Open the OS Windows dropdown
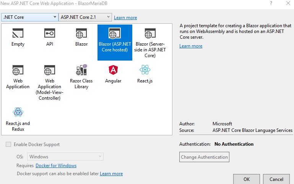This screenshot has width=294, height=184. coord(65,156)
